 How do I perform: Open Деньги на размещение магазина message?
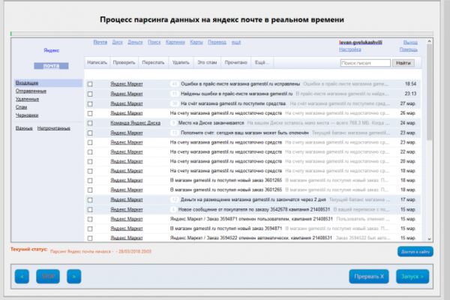coord(253,199)
